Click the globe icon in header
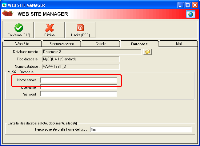The image size is (200, 146). tap(191, 14)
